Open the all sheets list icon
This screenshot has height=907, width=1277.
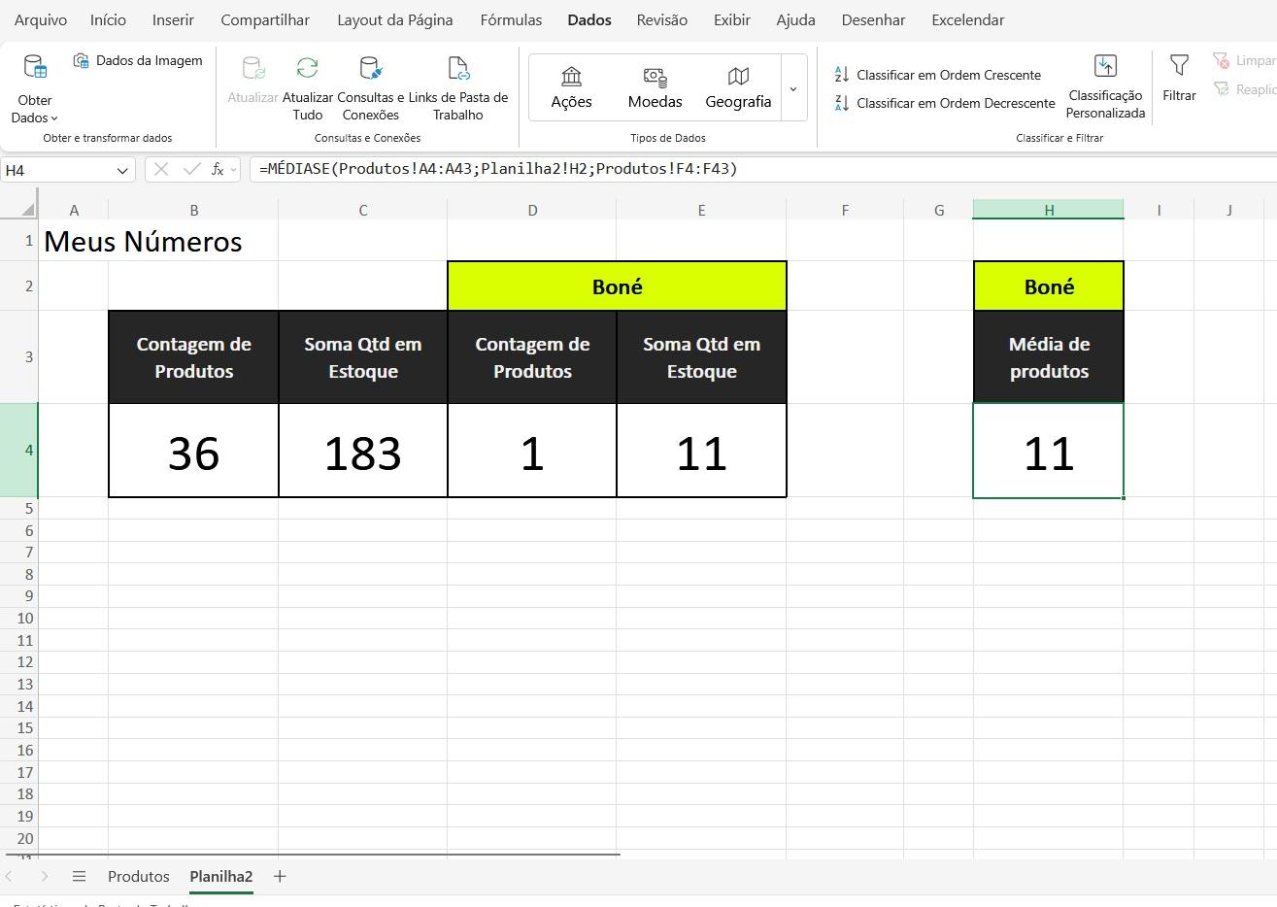point(79,876)
